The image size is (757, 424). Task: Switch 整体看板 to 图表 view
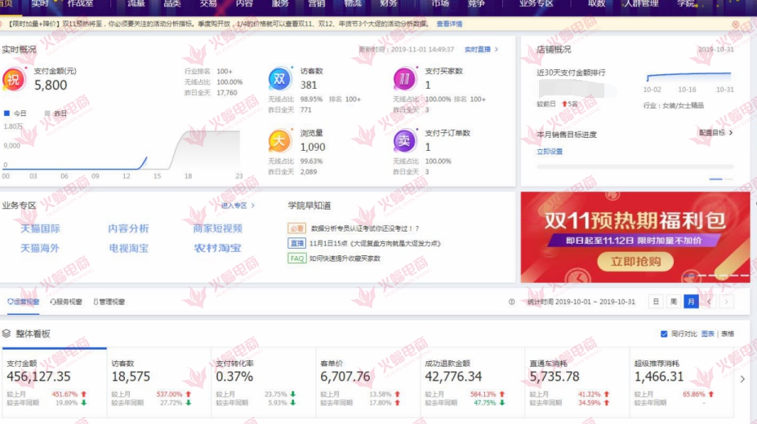tap(707, 334)
